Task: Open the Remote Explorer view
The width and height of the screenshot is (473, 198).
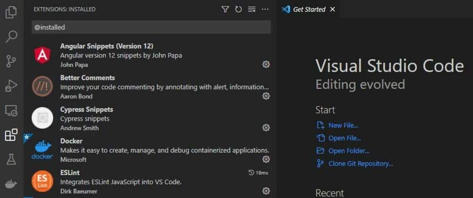Action: point(11,111)
